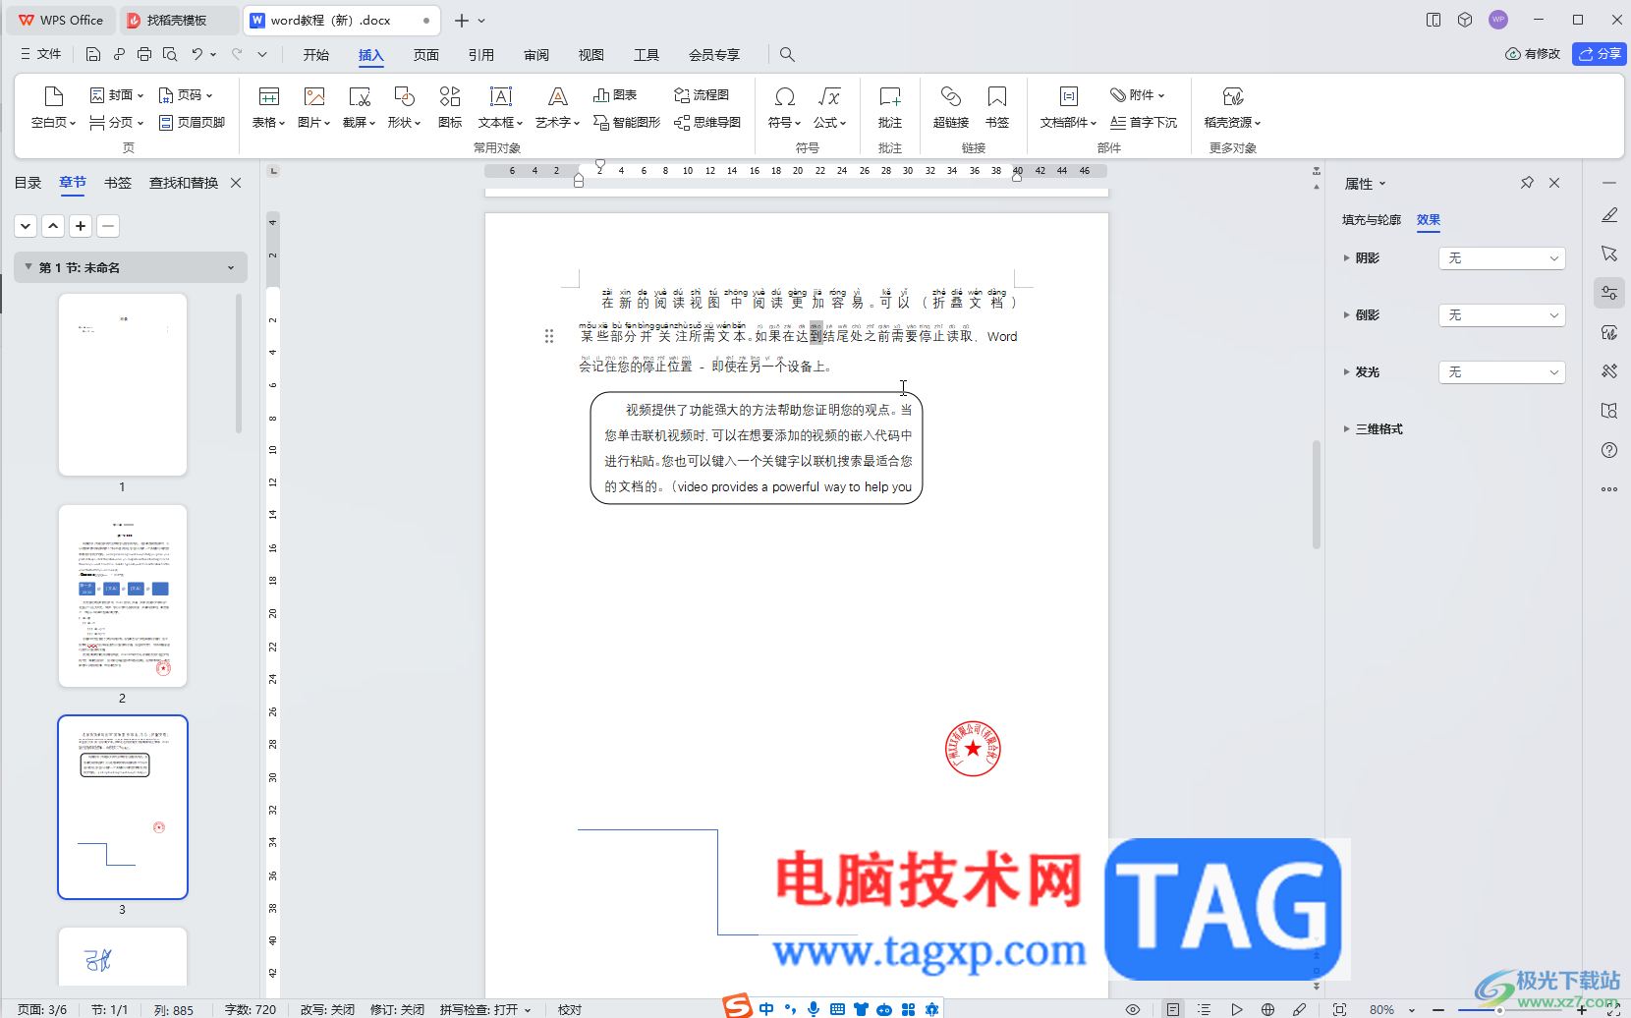Open the 倒影 reflection dropdown
This screenshot has width=1631, height=1018.
(1502, 315)
